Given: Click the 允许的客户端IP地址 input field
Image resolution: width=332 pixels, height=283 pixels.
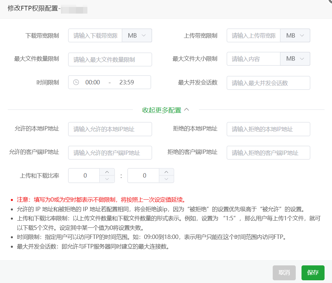Looking at the screenshot, I should click(110, 153).
